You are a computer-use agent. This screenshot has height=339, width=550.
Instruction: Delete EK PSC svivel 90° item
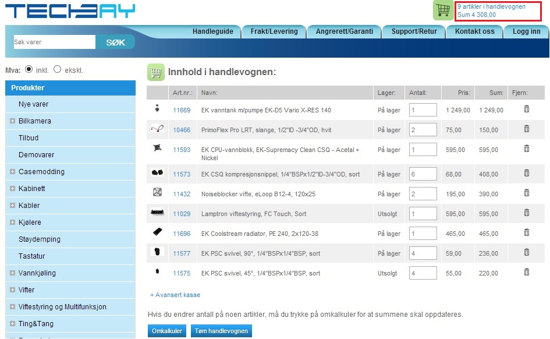pyautogui.click(x=527, y=252)
